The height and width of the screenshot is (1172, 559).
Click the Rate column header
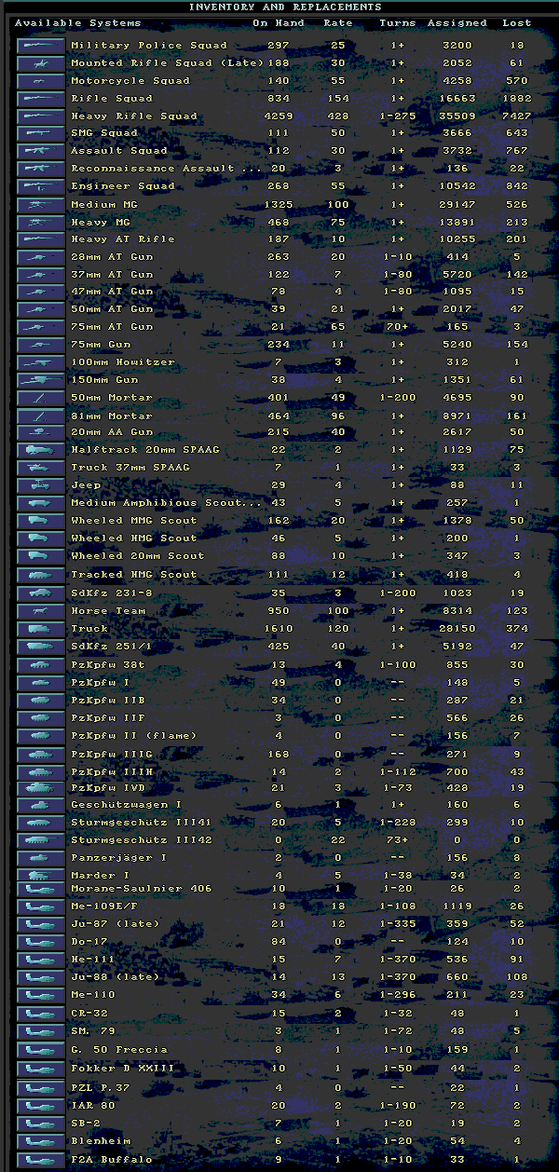tap(338, 22)
